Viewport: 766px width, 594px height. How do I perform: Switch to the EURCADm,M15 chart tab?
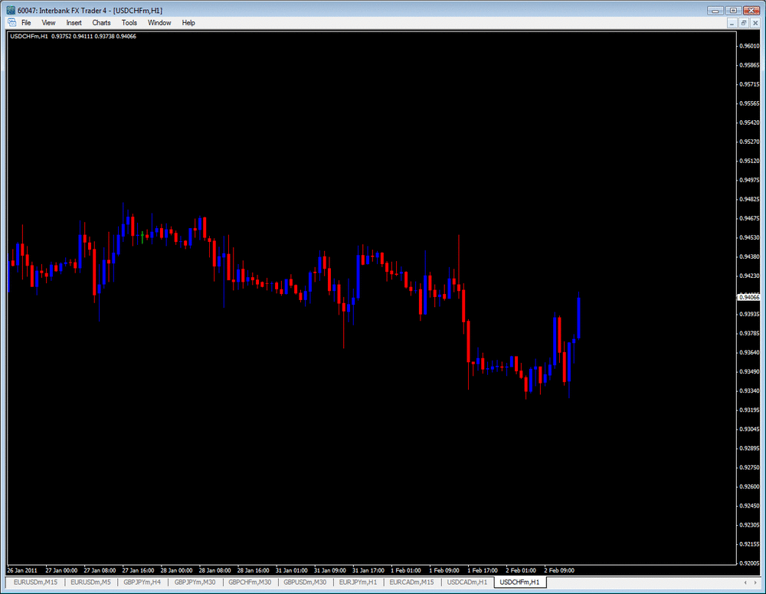coord(411,583)
